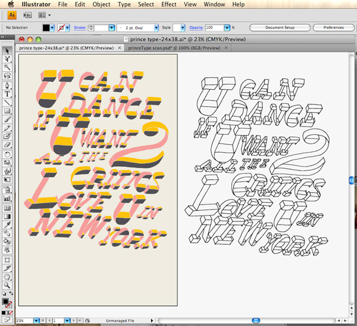The image size is (357, 326).
Task: Open Adobe Bridge via Br icon
Action: pyautogui.click(x=27, y=15)
